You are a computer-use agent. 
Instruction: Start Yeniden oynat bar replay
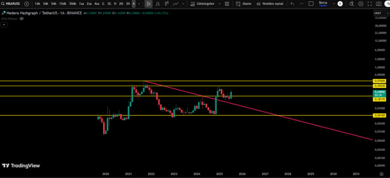point(269,4)
